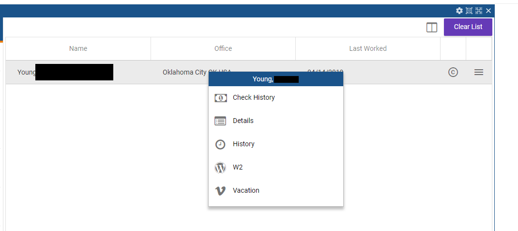Open settings with the gear icon
518x231 pixels.
point(459,11)
